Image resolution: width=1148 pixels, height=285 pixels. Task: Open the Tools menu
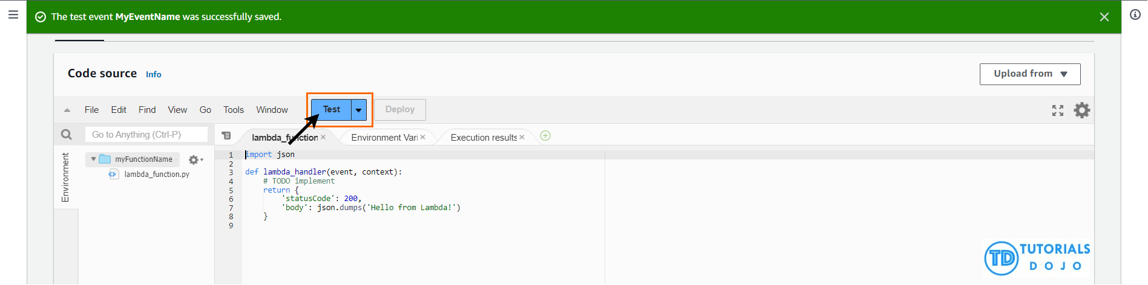(233, 110)
